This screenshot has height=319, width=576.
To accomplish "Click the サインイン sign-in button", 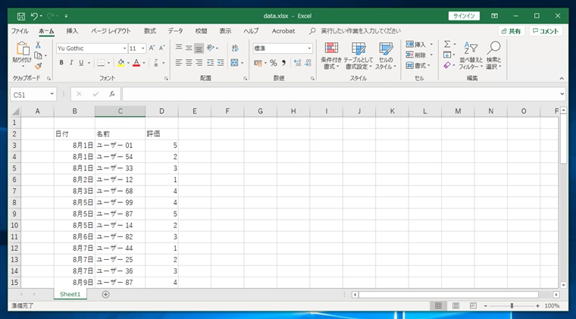I will tap(463, 15).
